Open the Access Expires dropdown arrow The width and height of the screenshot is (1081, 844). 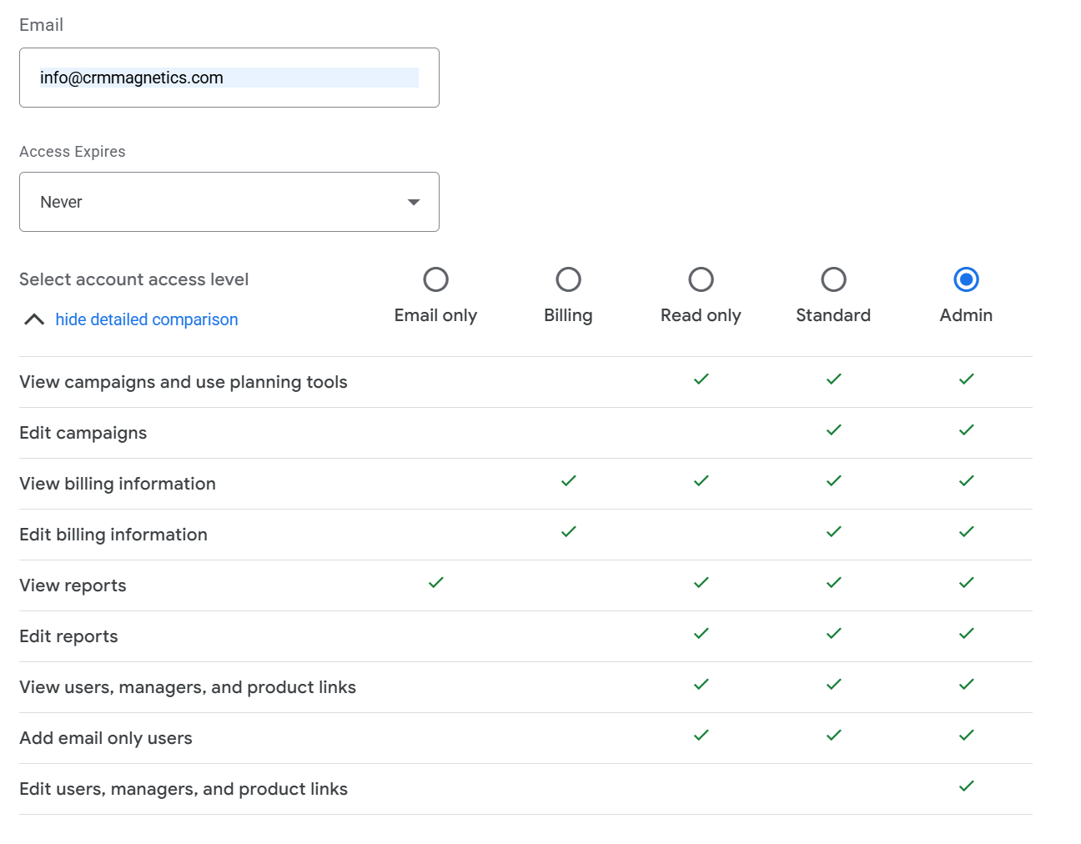[413, 202]
